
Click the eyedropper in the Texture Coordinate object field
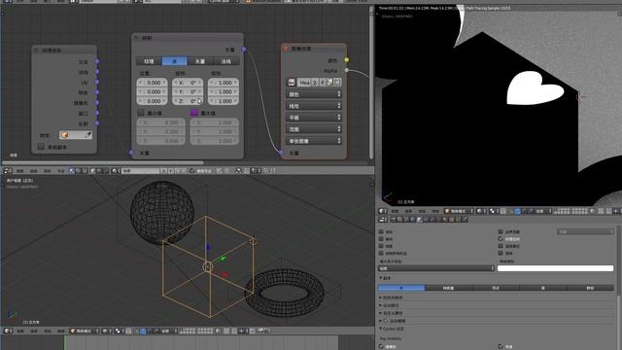pyautogui.click(x=88, y=135)
